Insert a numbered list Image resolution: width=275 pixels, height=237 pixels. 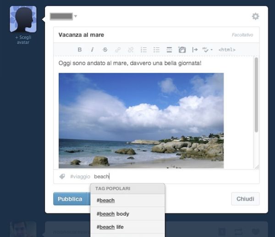point(143,50)
